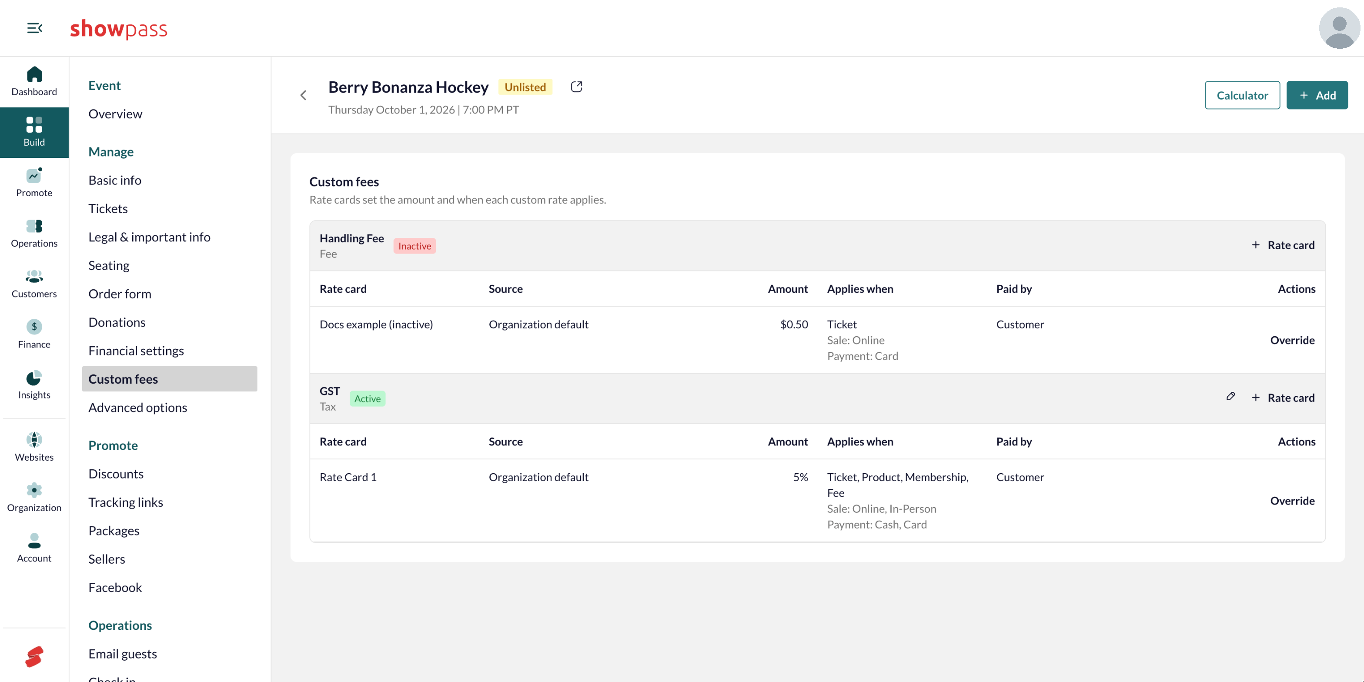
Task: Click the Add button
Action: coord(1317,95)
